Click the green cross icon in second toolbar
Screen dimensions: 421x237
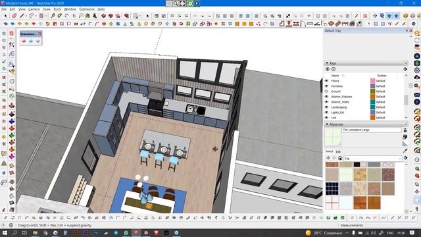click(111, 24)
